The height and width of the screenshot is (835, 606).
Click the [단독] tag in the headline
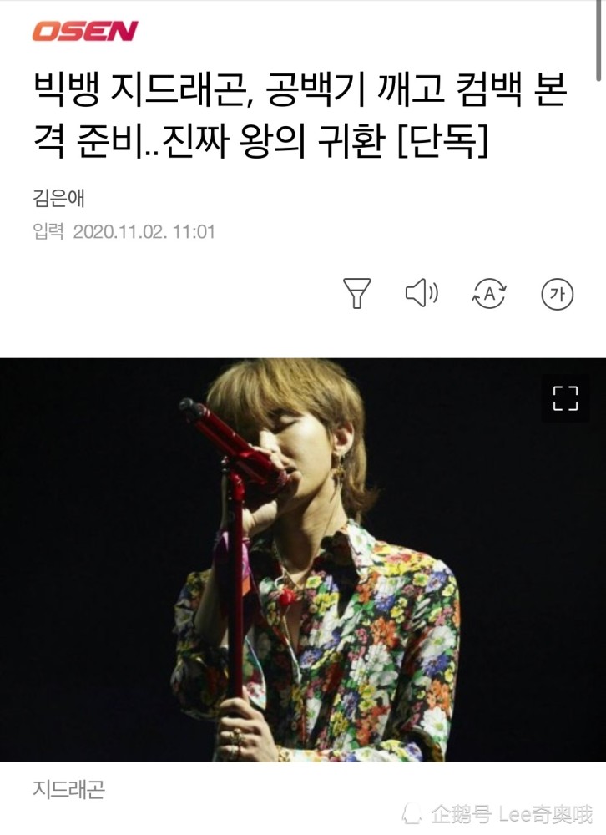tap(442, 142)
